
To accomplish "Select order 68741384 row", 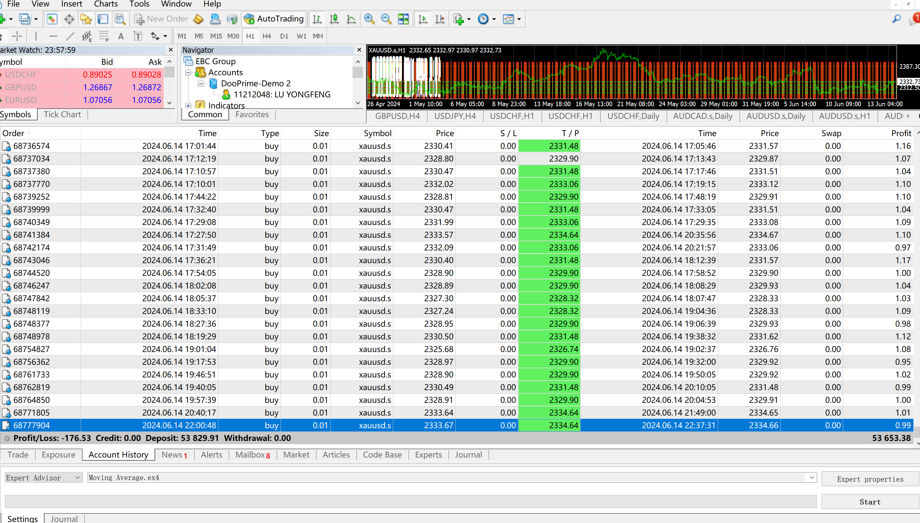I will (32, 235).
